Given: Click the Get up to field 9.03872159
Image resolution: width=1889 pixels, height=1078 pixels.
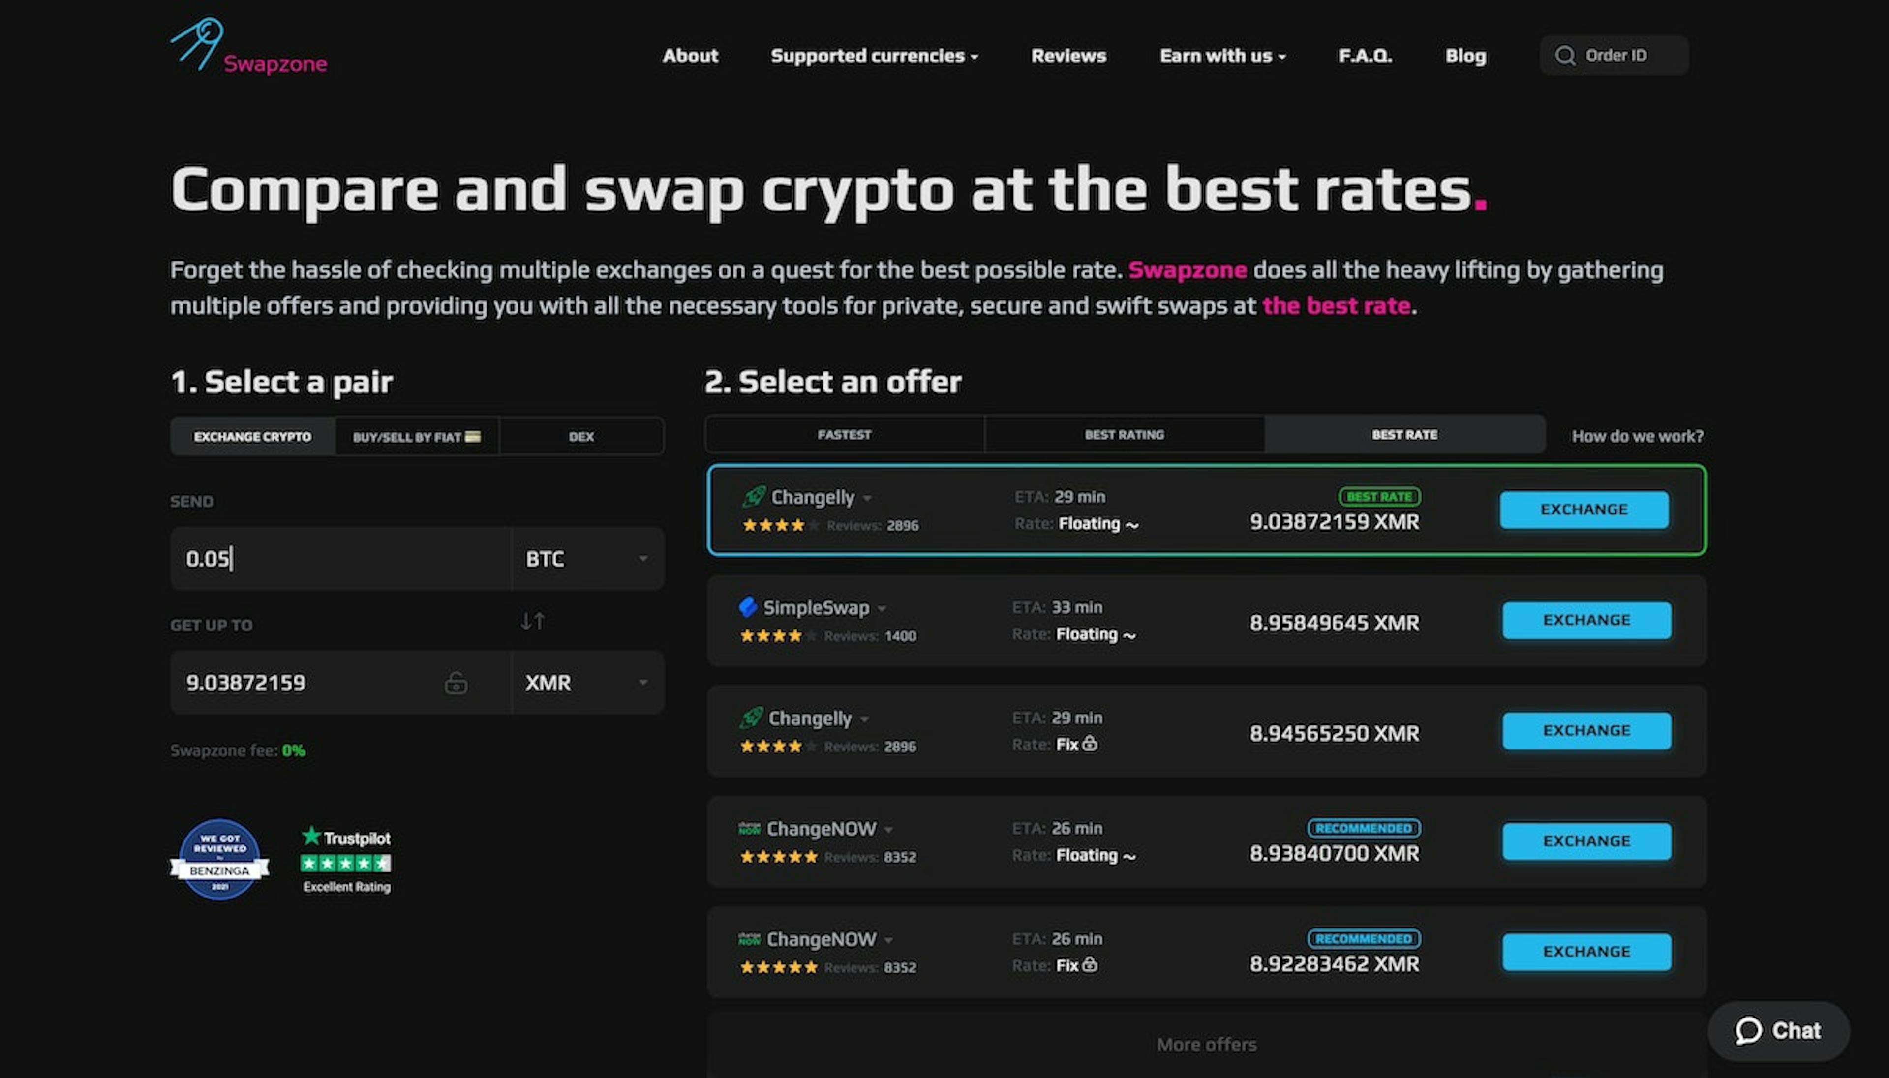Looking at the screenshot, I should [340, 683].
